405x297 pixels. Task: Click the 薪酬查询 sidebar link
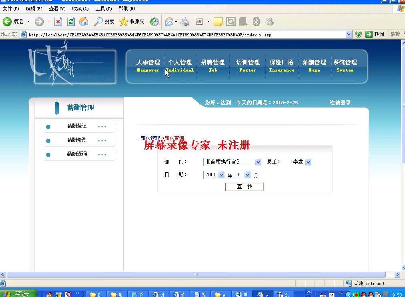[77, 154]
